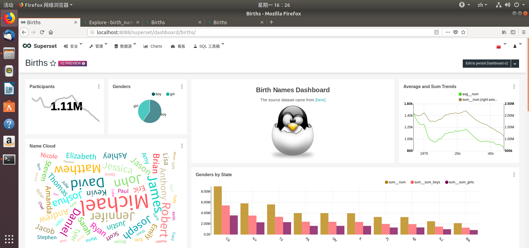Switch to the Explore - birth_names tab
Image resolution: width=529 pixels, height=248 pixels.
111,22
